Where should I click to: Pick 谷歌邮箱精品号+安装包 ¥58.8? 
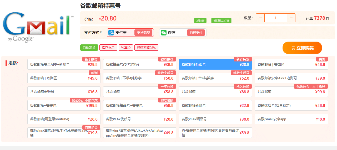pyautogui.click(x=140, y=105)
